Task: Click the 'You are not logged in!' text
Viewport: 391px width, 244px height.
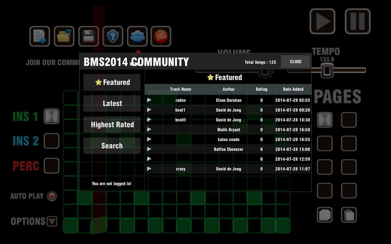Action: (112, 184)
